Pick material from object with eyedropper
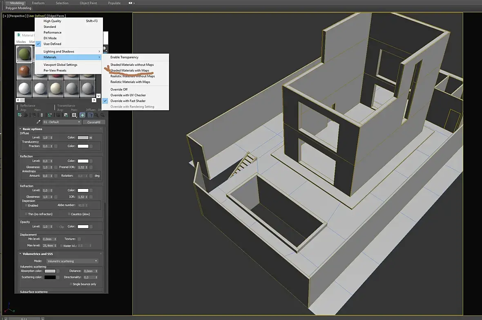This screenshot has width=482, height=320. point(38,122)
